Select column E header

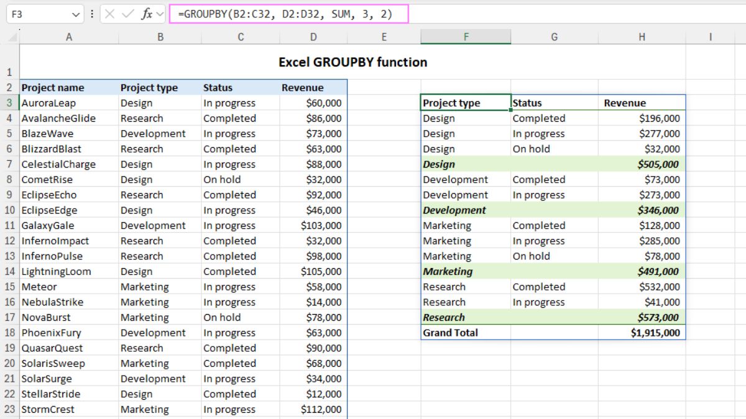click(x=384, y=37)
